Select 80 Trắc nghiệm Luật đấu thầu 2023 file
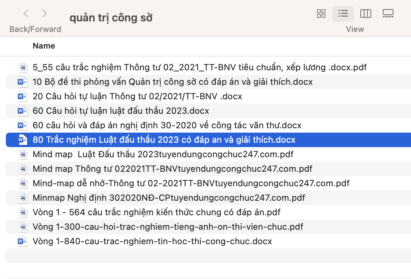 [x=164, y=140]
